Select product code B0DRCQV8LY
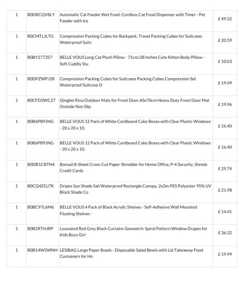 41,15
